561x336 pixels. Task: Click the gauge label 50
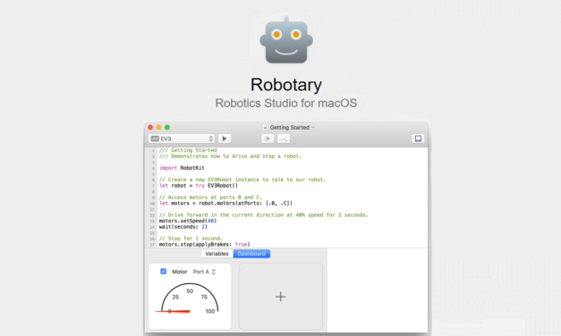[x=190, y=291]
